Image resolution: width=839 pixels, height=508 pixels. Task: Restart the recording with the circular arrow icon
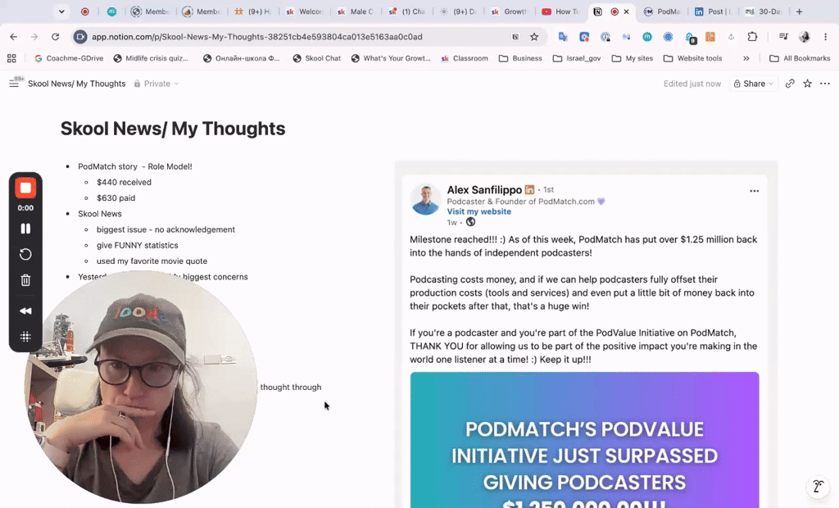25,254
